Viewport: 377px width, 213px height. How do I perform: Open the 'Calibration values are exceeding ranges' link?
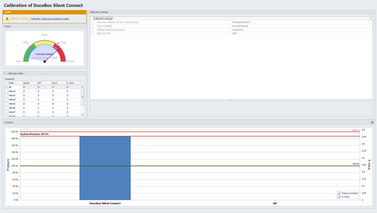coord(50,19)
